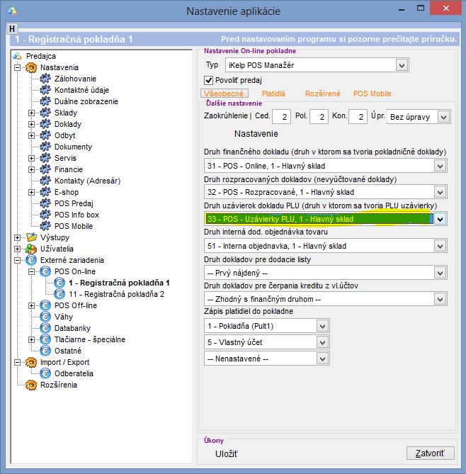This screenshot has width=466, height=474.
Task: Click the Výstupy folder icon
Action: click(31, 237)
